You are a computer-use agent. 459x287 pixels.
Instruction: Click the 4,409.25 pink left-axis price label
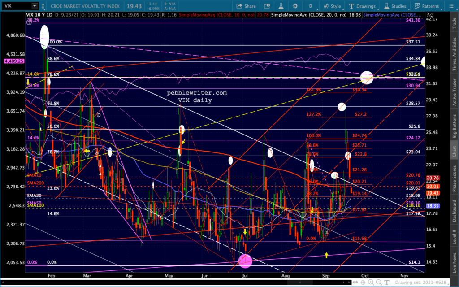(14, 61)
